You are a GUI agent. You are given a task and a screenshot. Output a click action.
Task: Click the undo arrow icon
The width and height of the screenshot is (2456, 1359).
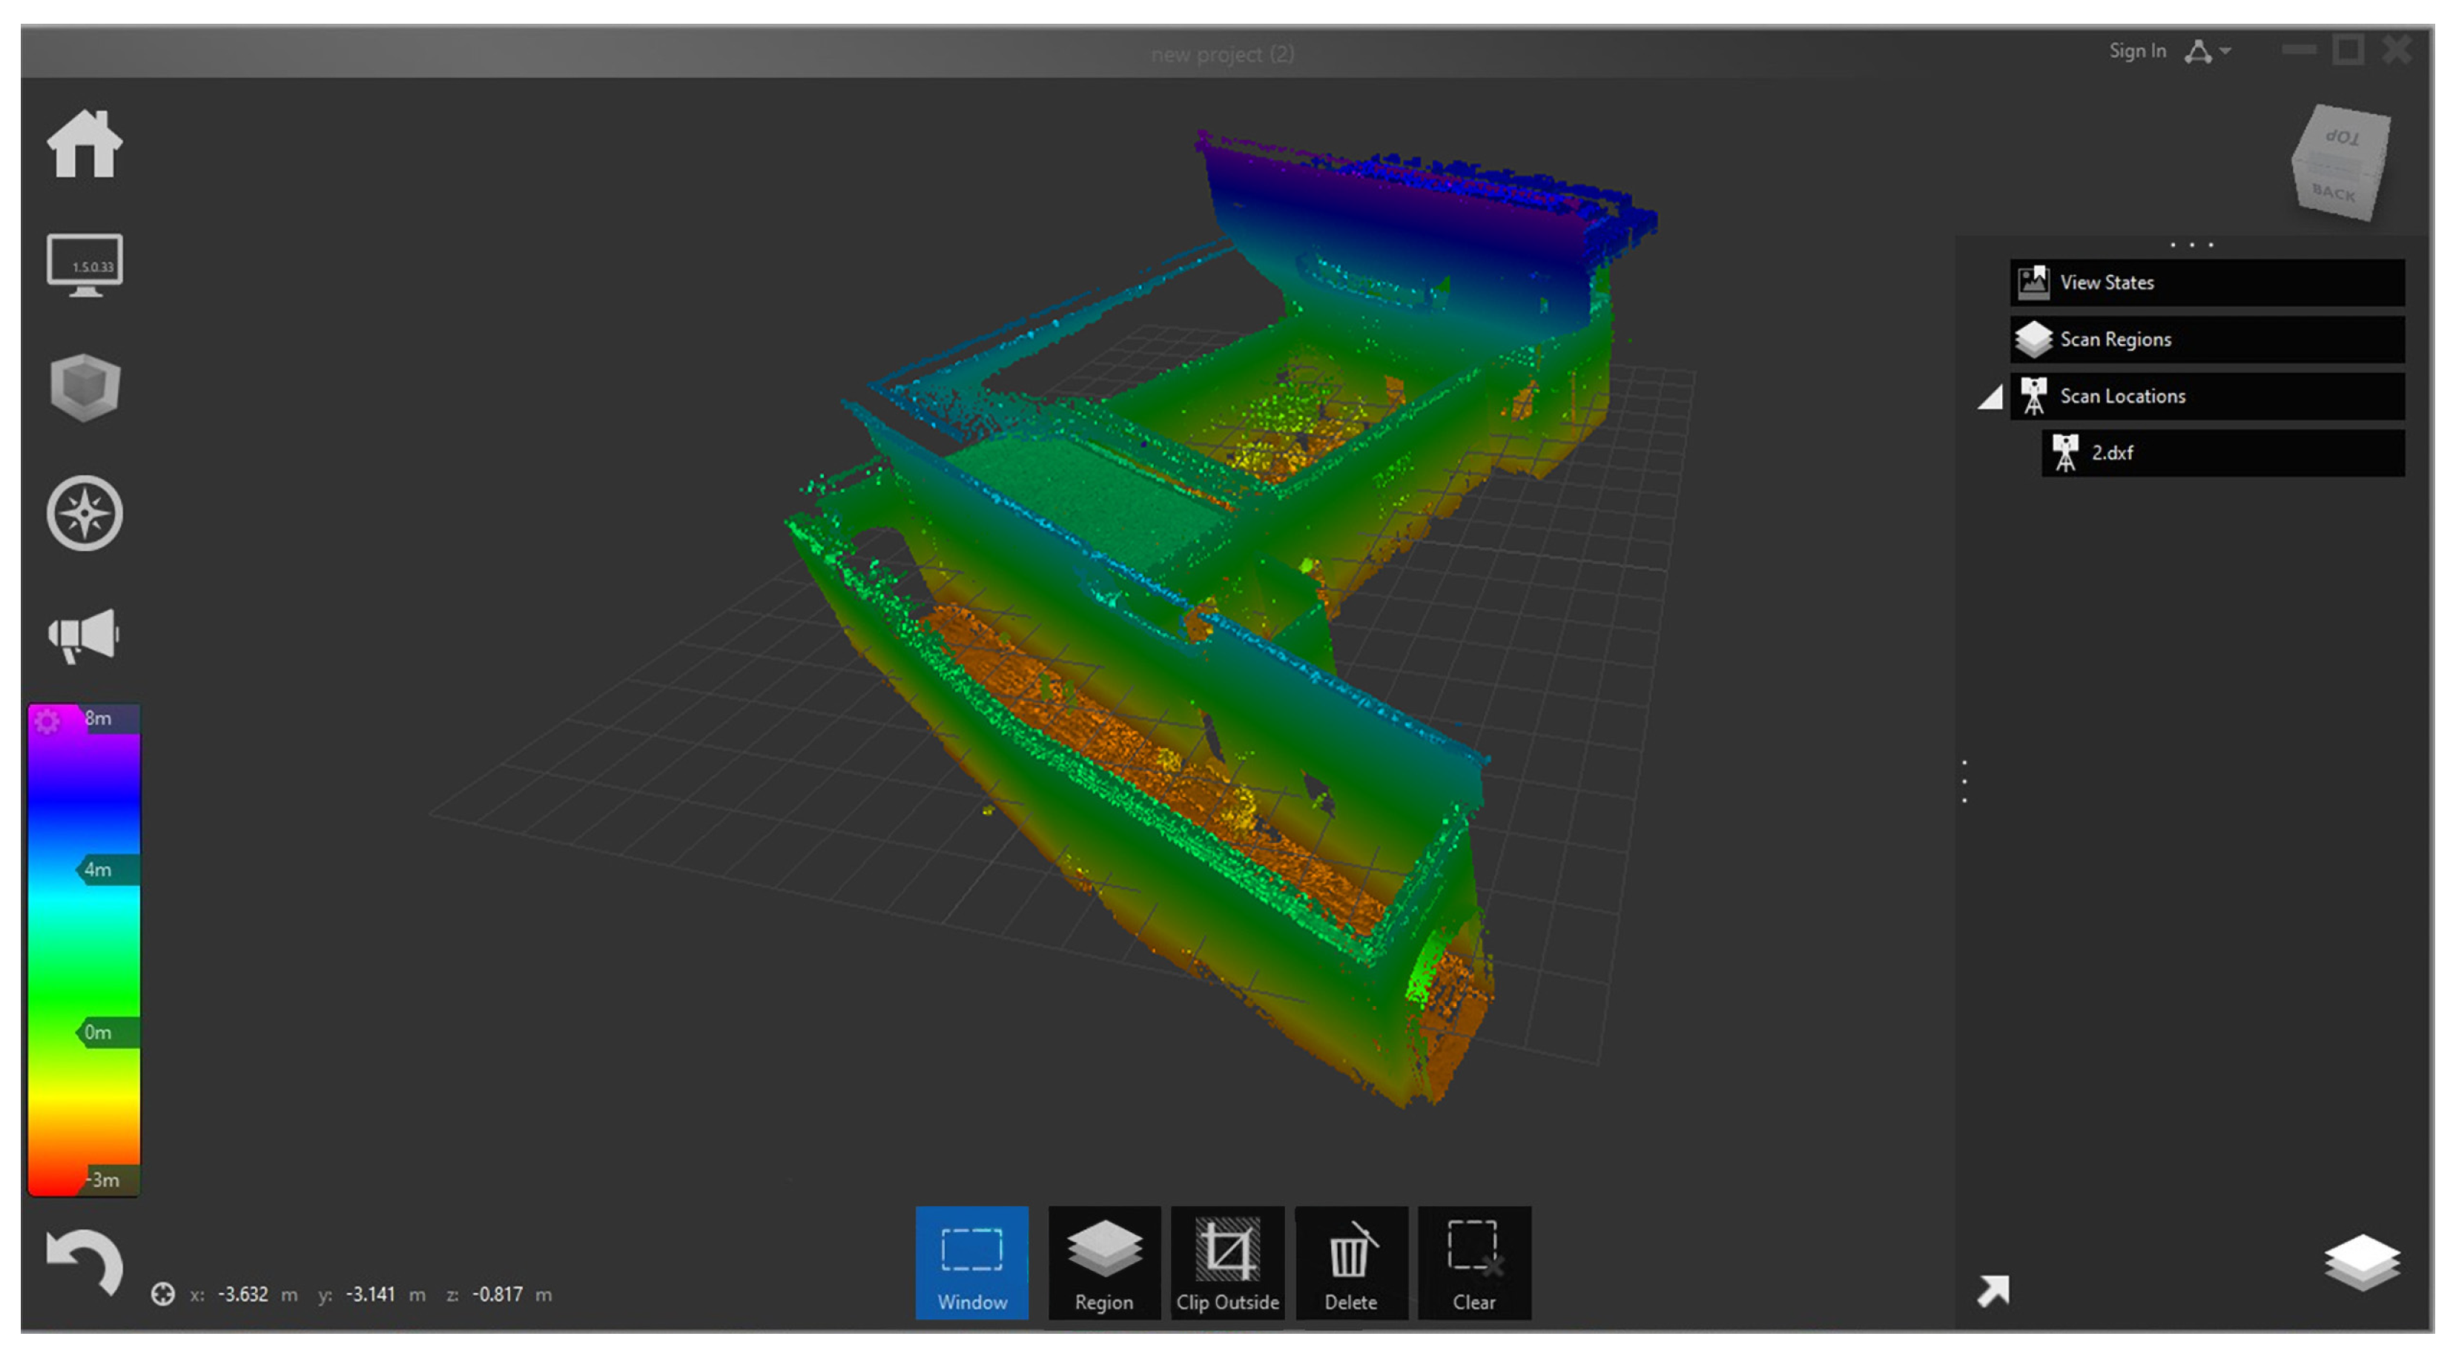84,1261
